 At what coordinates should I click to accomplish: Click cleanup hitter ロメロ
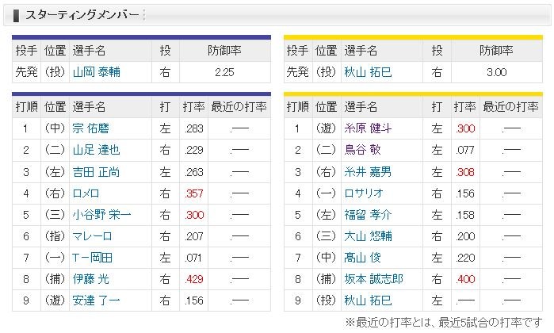(87, 192)
